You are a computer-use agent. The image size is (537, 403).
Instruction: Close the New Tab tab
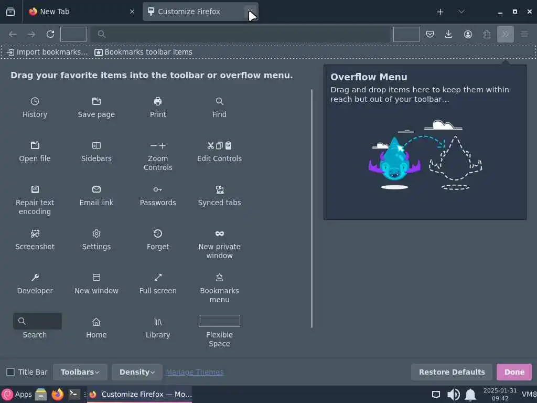[x=132, y=12]
